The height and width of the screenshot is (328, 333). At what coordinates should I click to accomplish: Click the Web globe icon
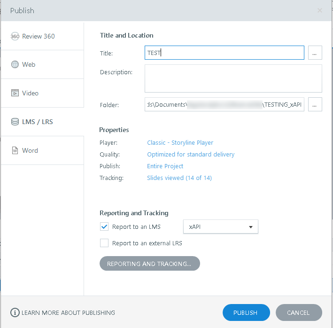pyautogui.click(x=15, y=64)
